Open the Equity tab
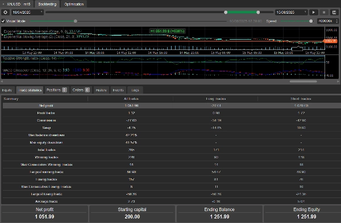The image size is (341, 223). pyautogui.click(x=7, y=90)
